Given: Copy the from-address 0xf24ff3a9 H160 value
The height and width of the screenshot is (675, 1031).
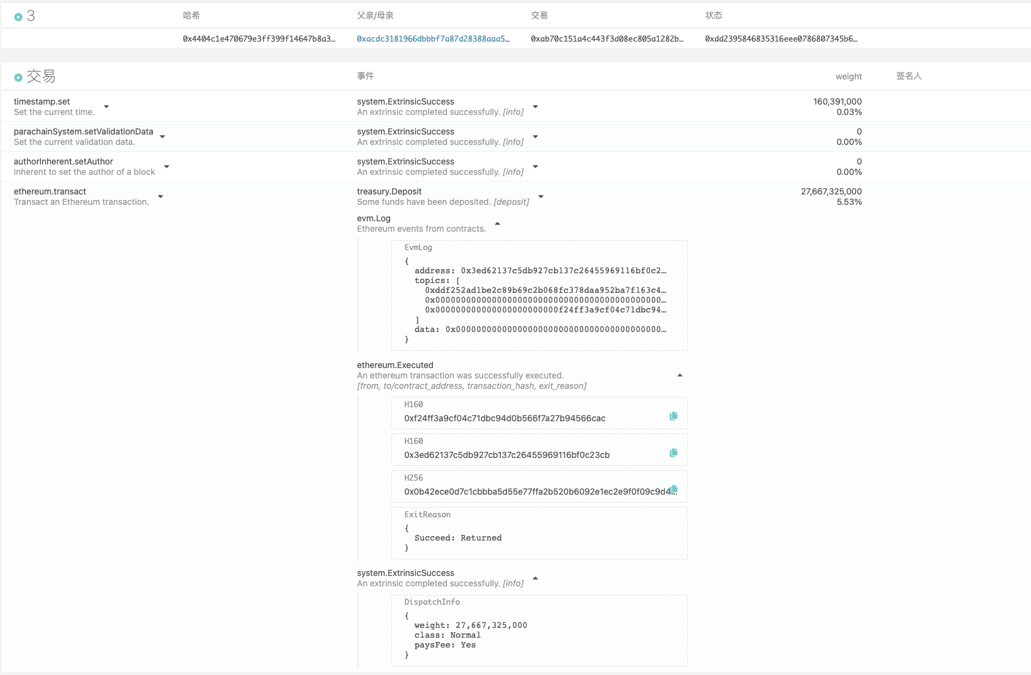Looking at the screenshot, I should 673,416.
